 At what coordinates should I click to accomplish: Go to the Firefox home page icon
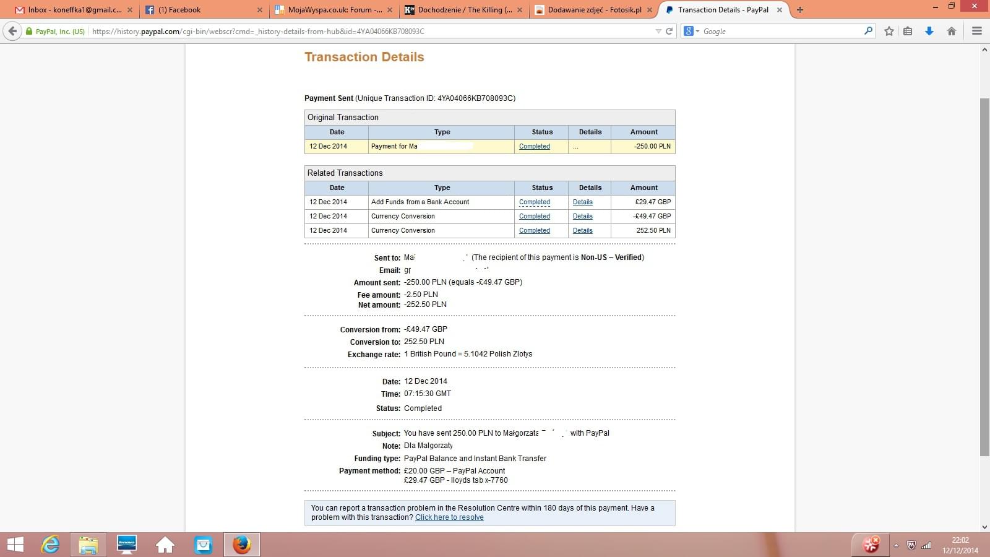coord(952,31)
